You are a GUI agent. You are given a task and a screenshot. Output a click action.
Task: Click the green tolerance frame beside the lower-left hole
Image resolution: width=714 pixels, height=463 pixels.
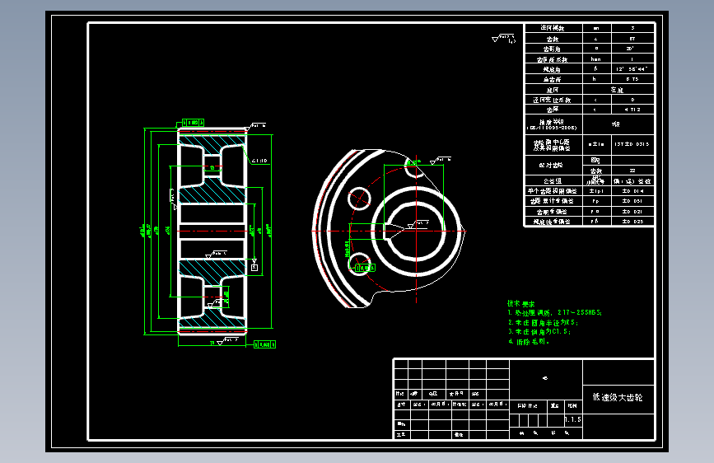tap(365, 268)
